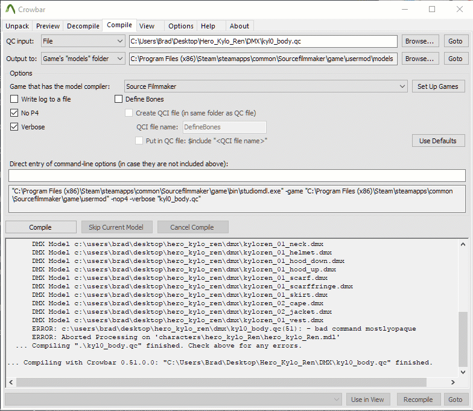Screen dimensions: 473x411
Task: Click the kyloren_02_cape.dmx log line
Action: pos(177,303)
